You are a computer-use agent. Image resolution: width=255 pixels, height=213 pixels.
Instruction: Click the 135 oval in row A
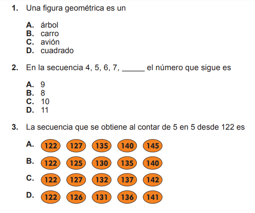click(102, 146)
